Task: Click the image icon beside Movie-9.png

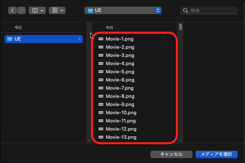Action: 101,105
